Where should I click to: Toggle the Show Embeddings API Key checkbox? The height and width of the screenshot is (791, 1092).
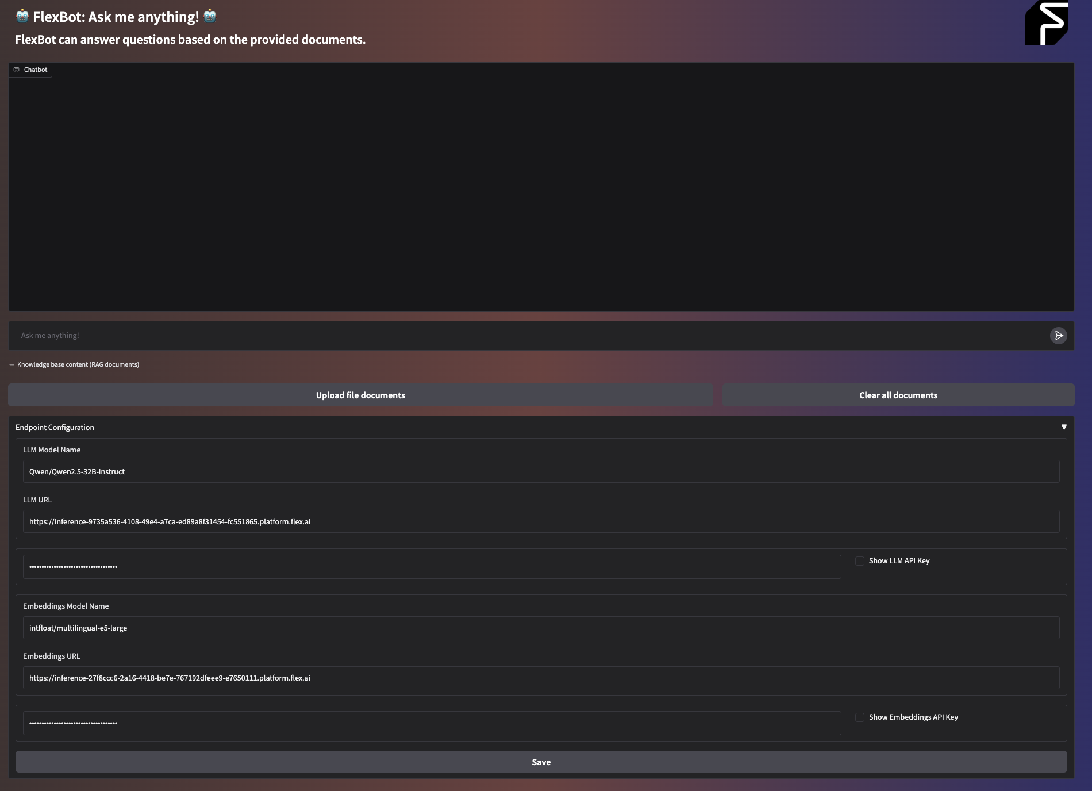860,717
